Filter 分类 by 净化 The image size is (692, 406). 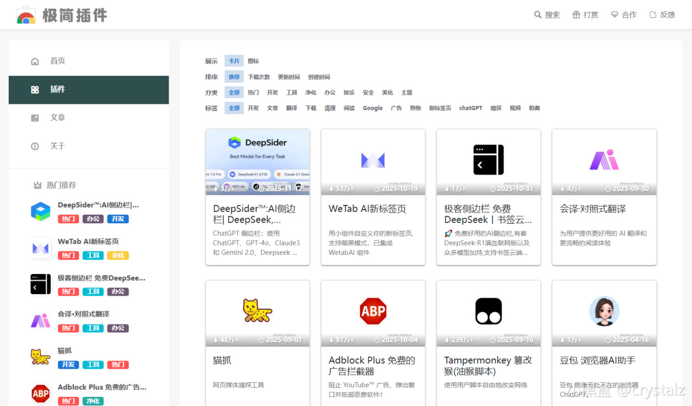click(311, 92)
